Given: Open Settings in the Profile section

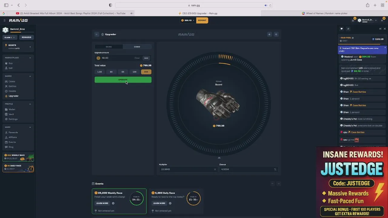Looking at the screenshot, I should (13, 119).
